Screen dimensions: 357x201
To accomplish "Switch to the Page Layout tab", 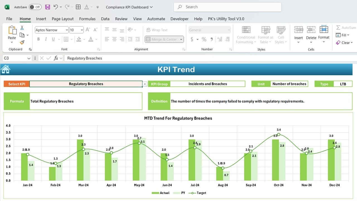I will 63,19.
